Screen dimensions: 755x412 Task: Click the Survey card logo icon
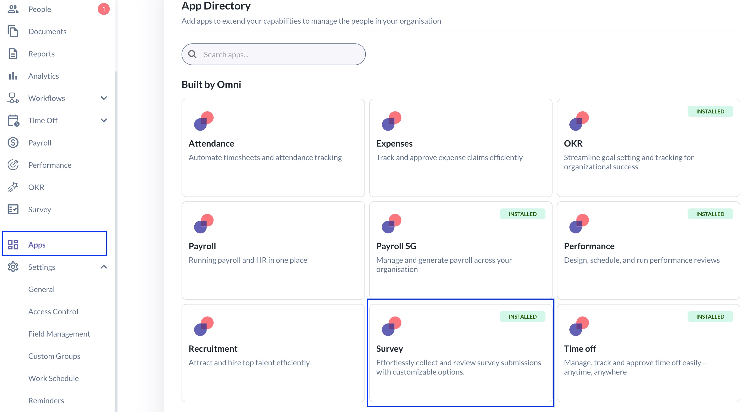coord(391,326)
